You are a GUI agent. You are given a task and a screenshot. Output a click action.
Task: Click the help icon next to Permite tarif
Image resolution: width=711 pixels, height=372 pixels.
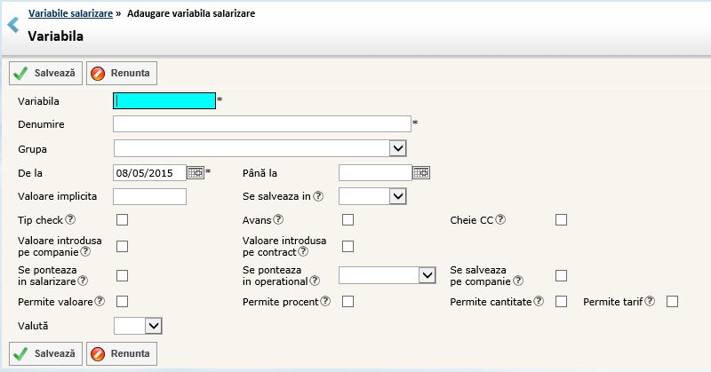pos(650,301)
